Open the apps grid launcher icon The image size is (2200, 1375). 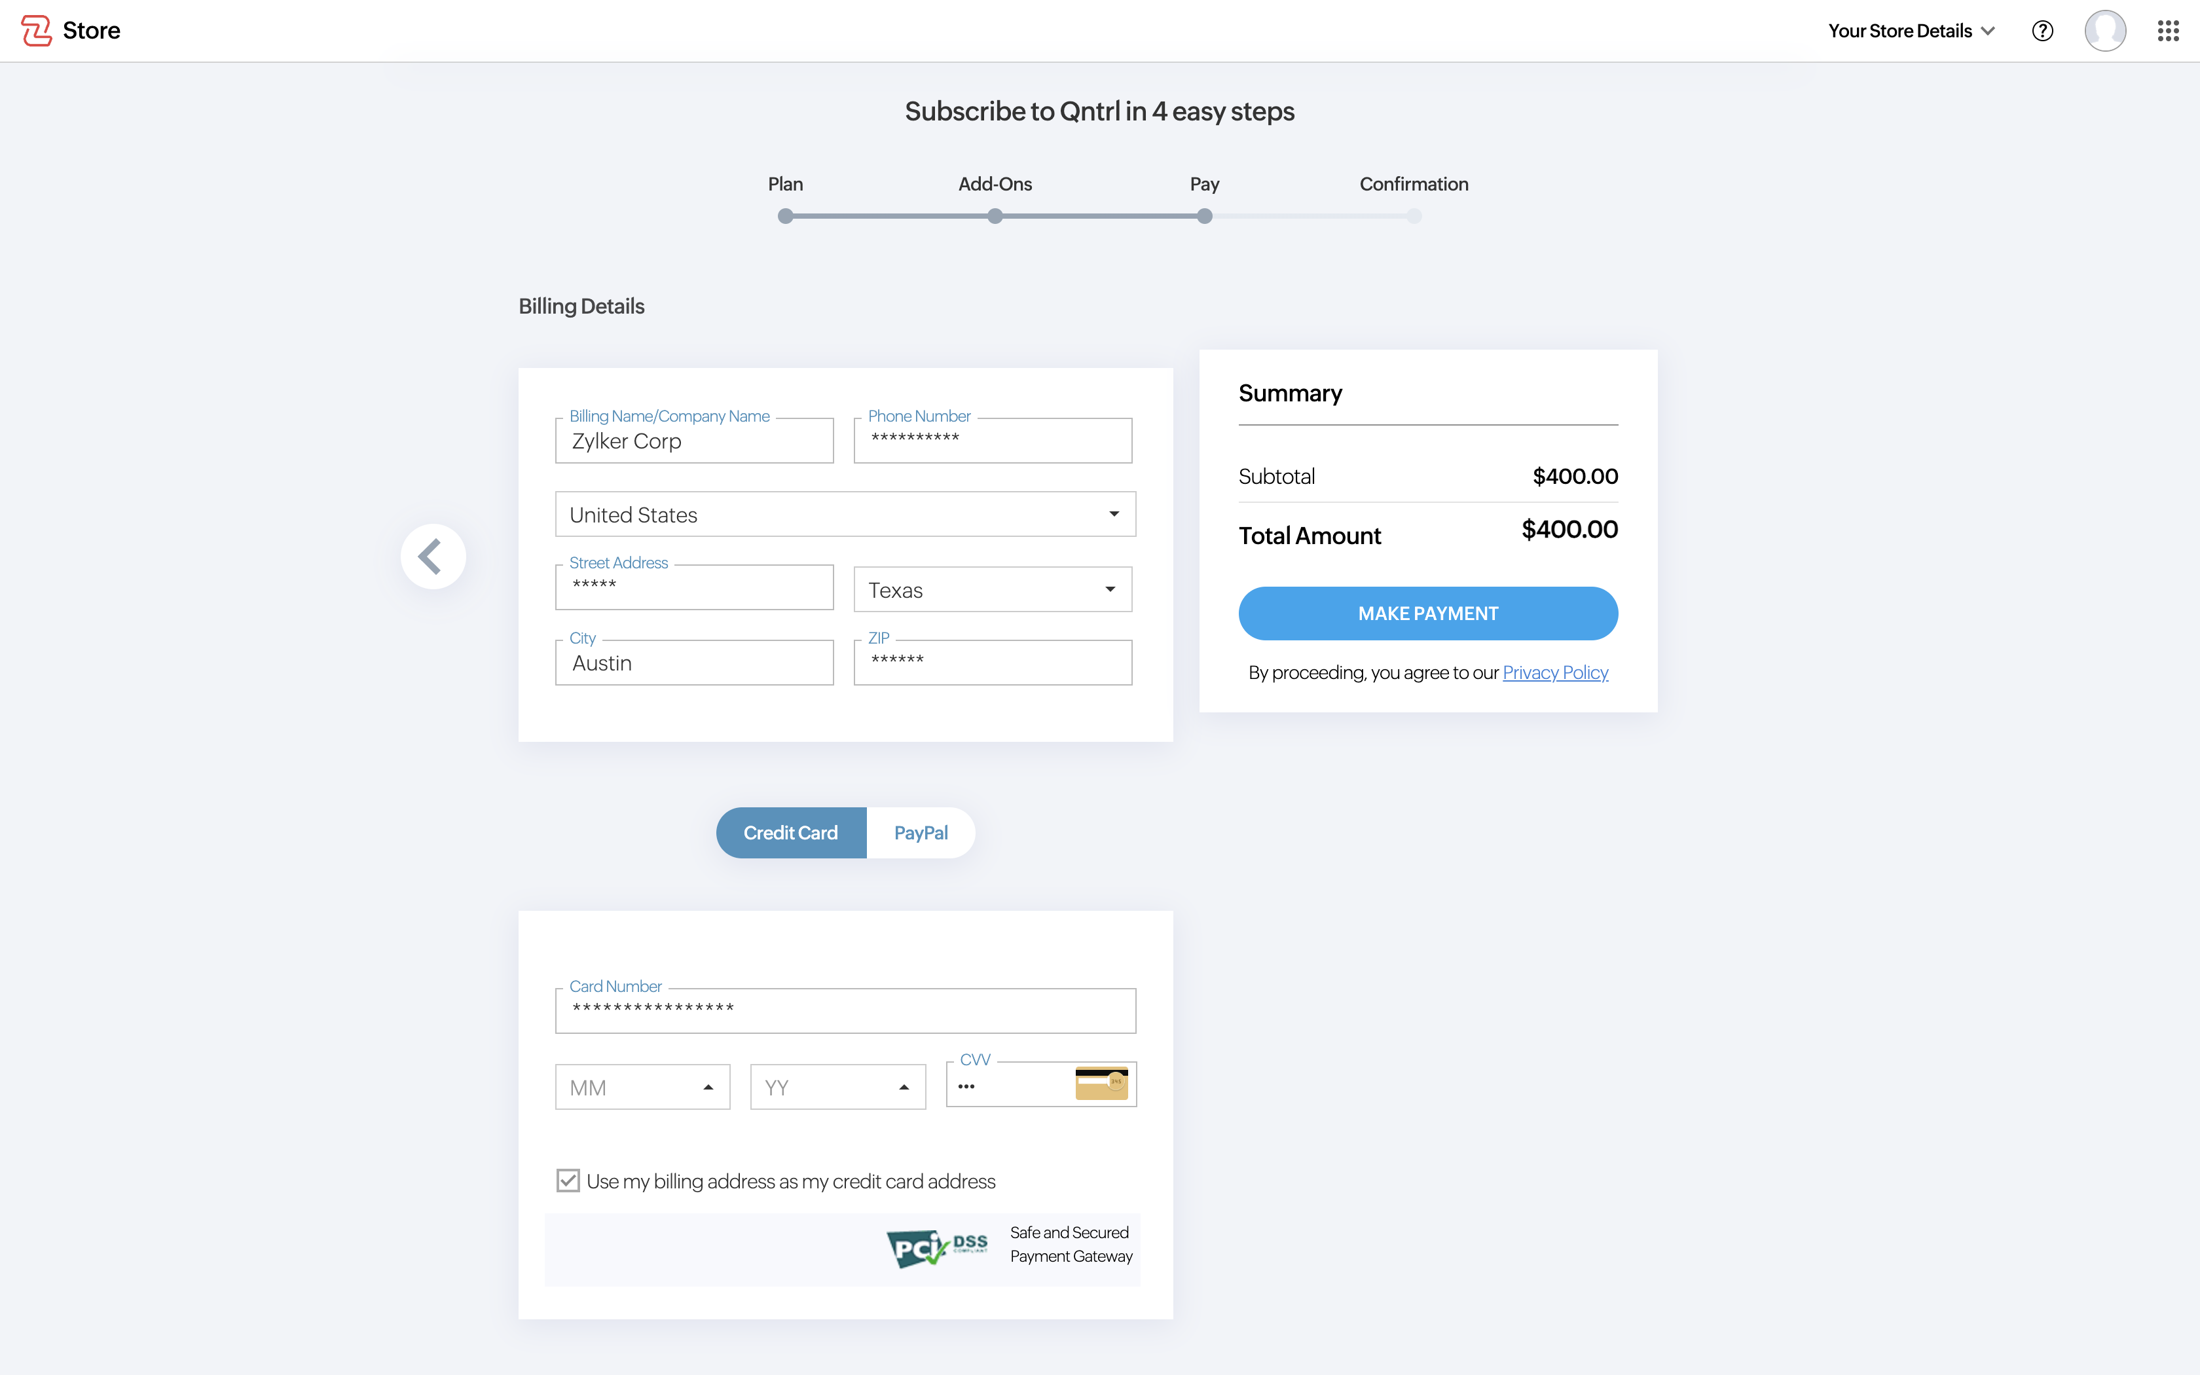(2167, 31)
